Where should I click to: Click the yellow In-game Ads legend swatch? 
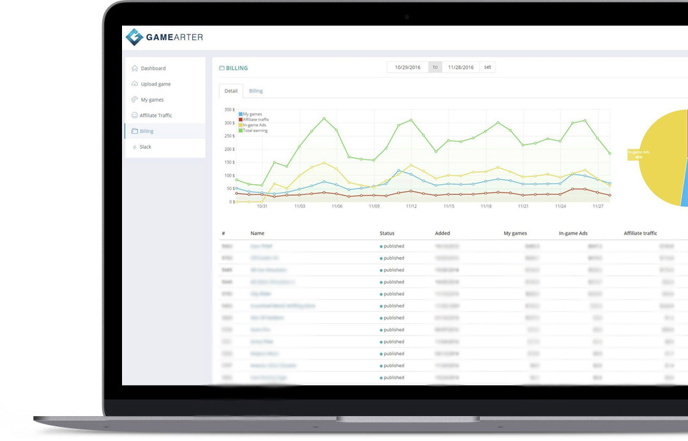240,125
